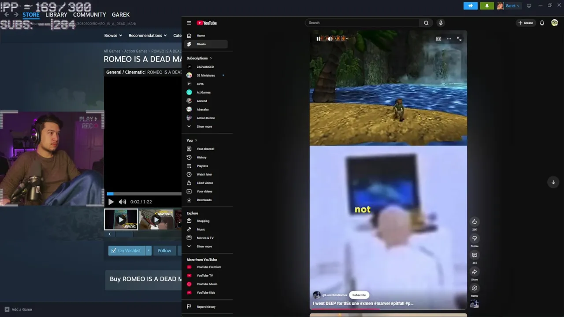Open the Action Button subscription channel
Viewport: 564px width, 317px height.
coord(206,118)
